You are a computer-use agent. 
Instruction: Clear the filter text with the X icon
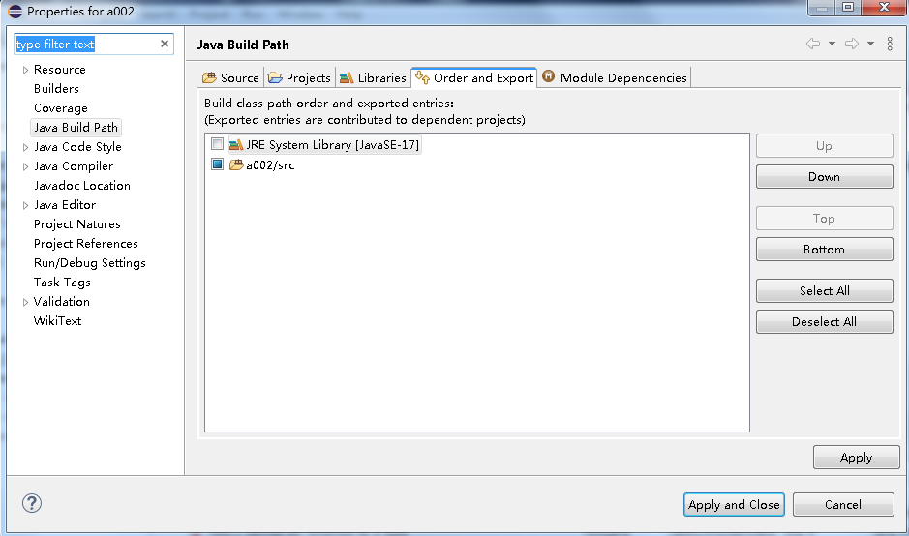coord(164,45)
